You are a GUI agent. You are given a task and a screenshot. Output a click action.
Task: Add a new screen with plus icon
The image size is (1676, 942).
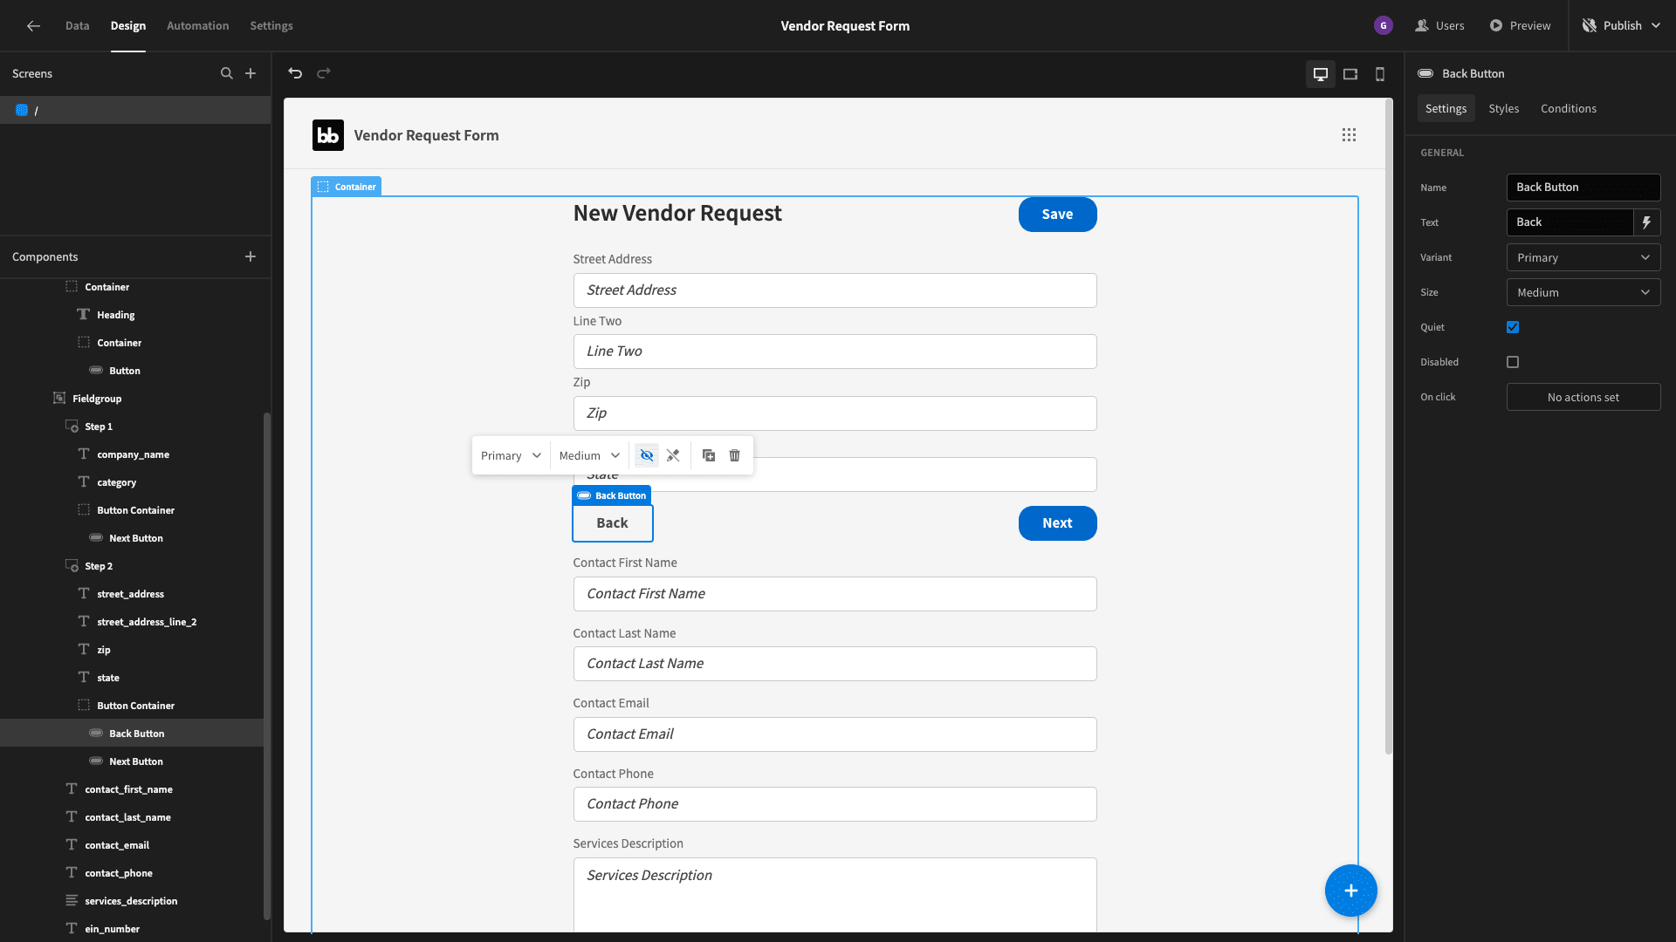[x=251, y=73]
